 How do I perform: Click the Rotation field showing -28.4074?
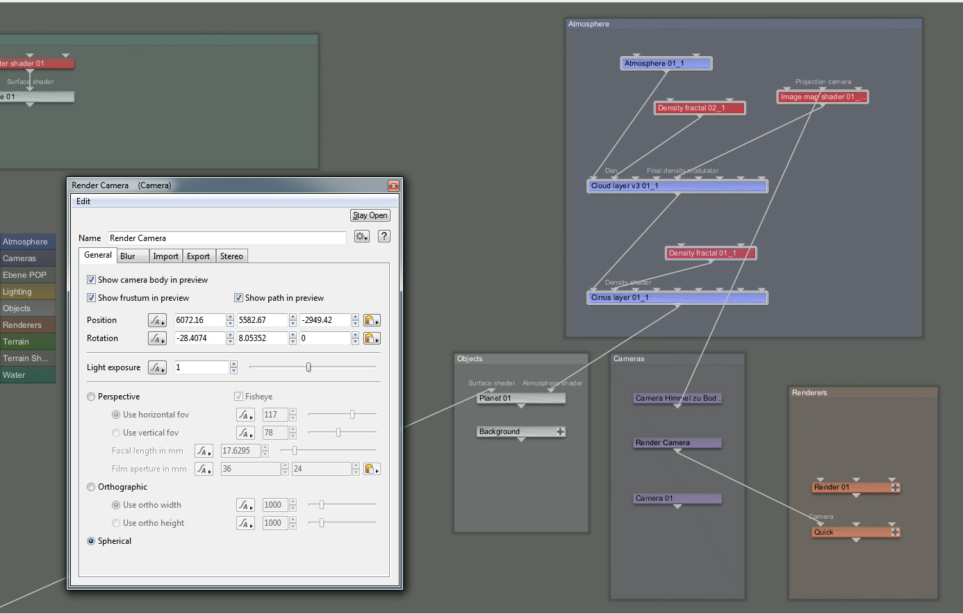(200, 338)
